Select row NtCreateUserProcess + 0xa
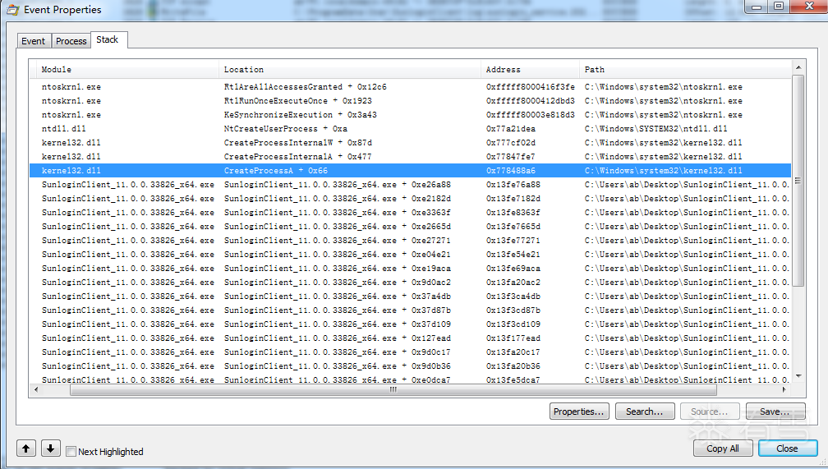828x469 pixels. [411, 129]
